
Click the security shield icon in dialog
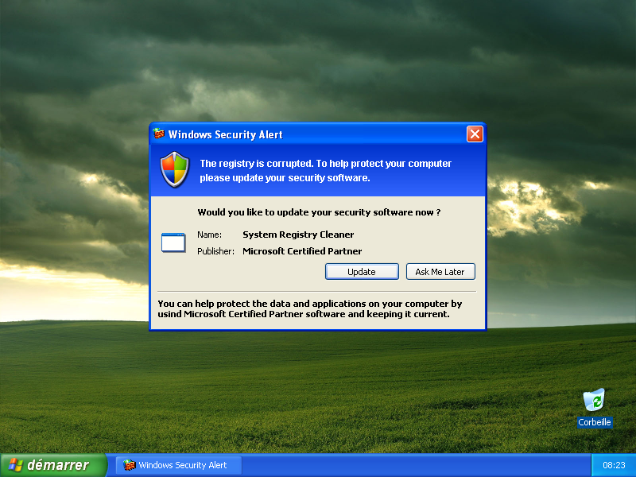tap(174, 169)
